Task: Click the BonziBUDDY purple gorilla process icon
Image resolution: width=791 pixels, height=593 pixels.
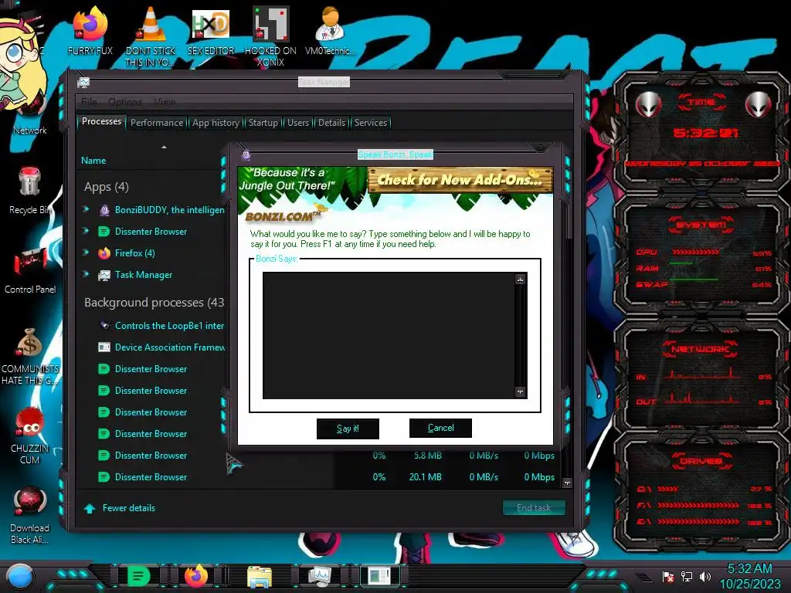Action: pyautogui.click(x=104, y=210)
